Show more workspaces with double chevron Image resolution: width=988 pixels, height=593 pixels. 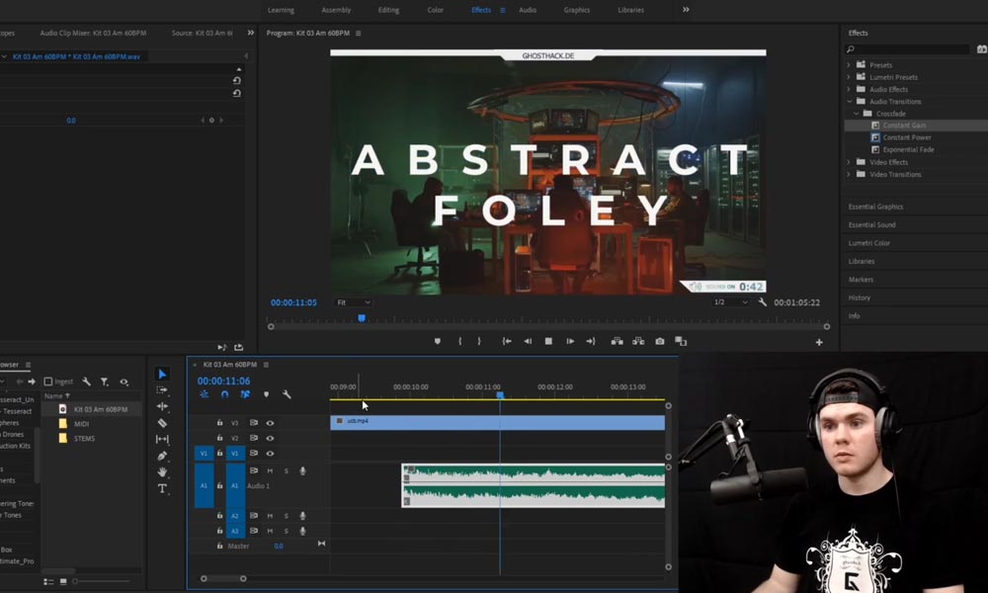click(686, 10)
